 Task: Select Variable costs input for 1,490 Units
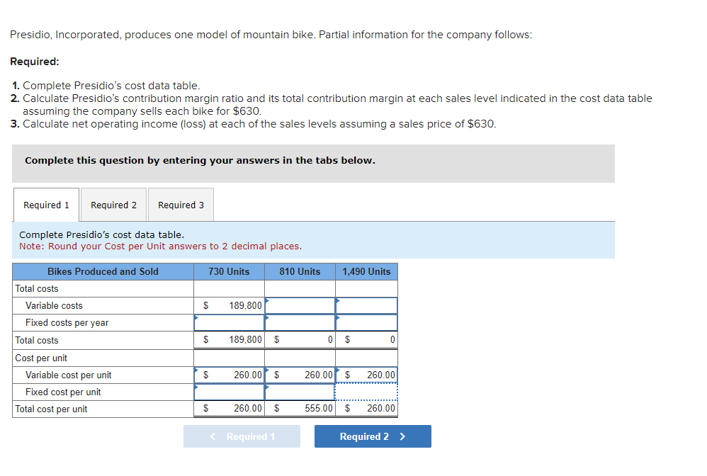click(366, 305)
